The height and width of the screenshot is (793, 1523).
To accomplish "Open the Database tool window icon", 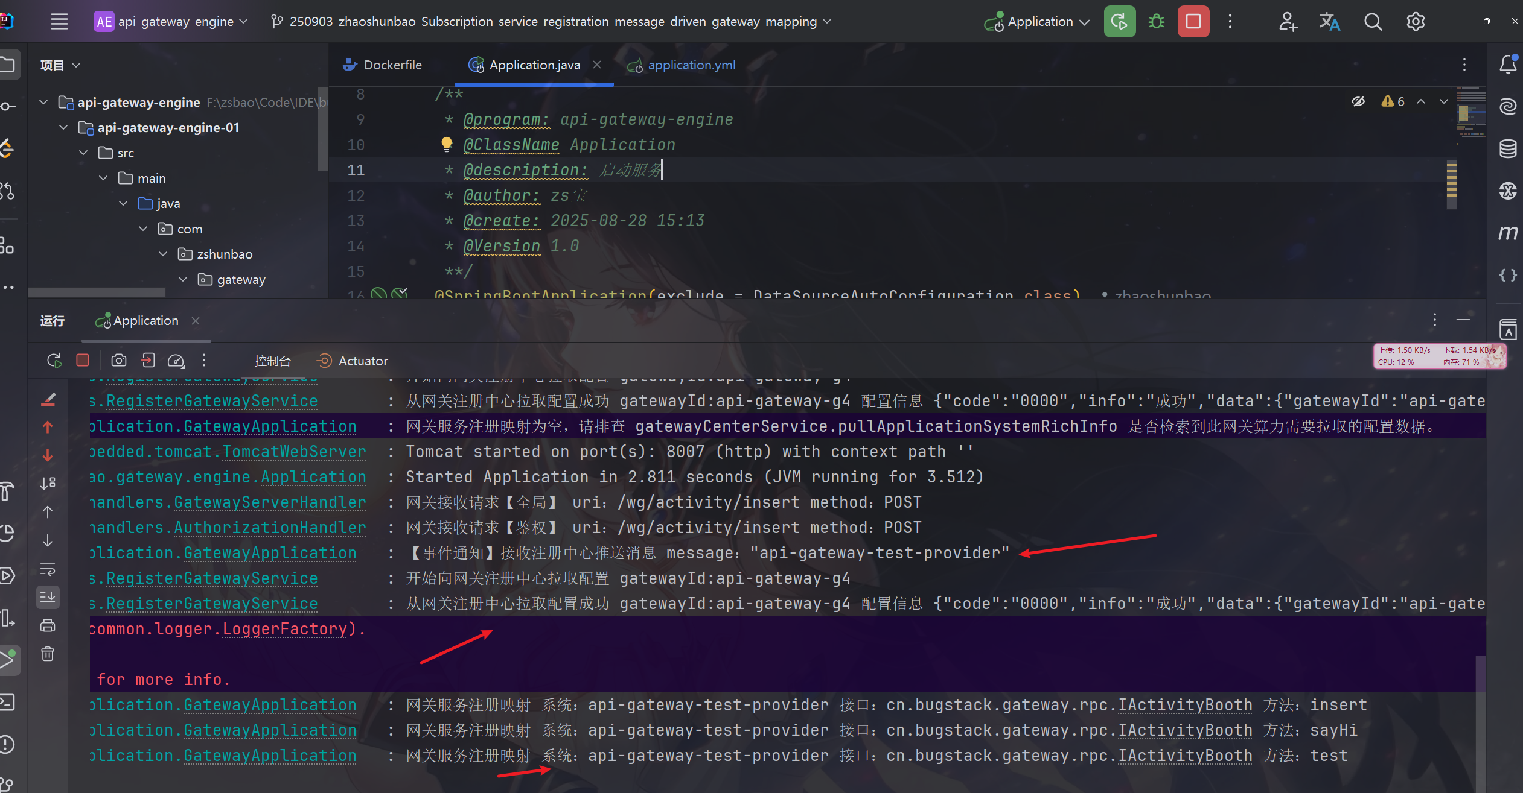I will [x=1507, y=148].
